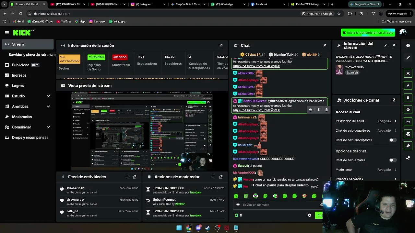415x233 pixels.
Task: Open Publicidad Beta page
Action: [28, 65]
